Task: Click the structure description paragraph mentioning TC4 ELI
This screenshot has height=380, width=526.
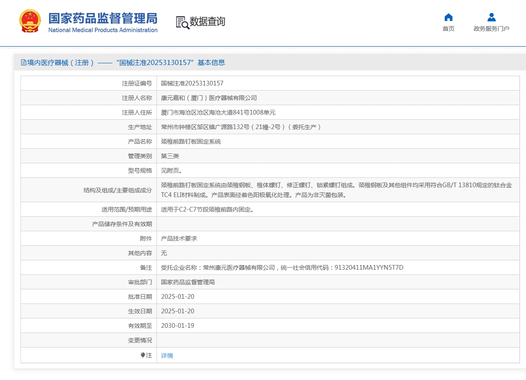Action: (336, 190)
